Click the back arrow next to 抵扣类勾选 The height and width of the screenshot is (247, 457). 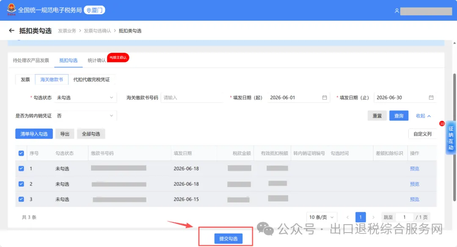click(12, 30)
